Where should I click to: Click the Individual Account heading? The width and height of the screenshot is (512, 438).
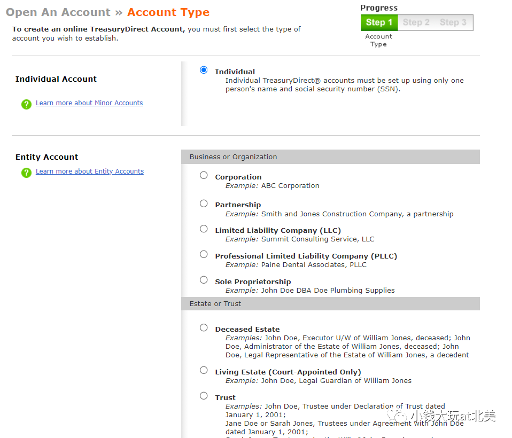point(56,79)
